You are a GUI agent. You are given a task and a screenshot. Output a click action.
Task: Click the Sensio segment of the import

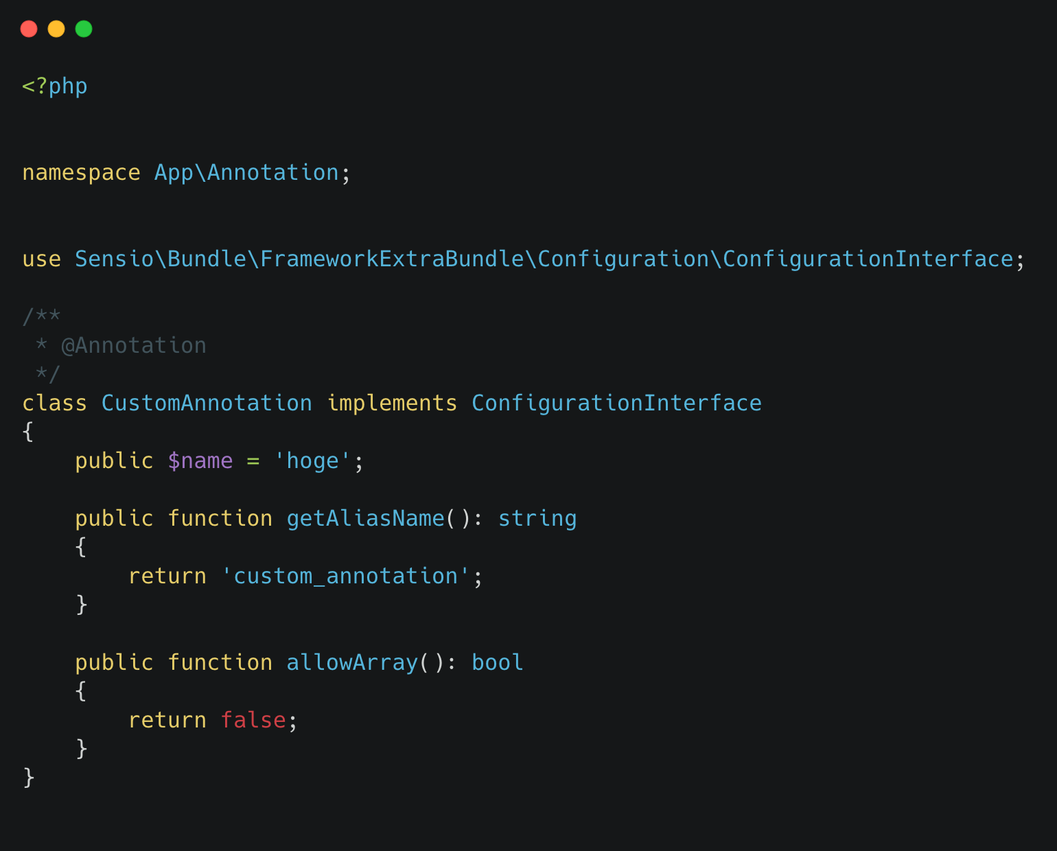point(115,259)
